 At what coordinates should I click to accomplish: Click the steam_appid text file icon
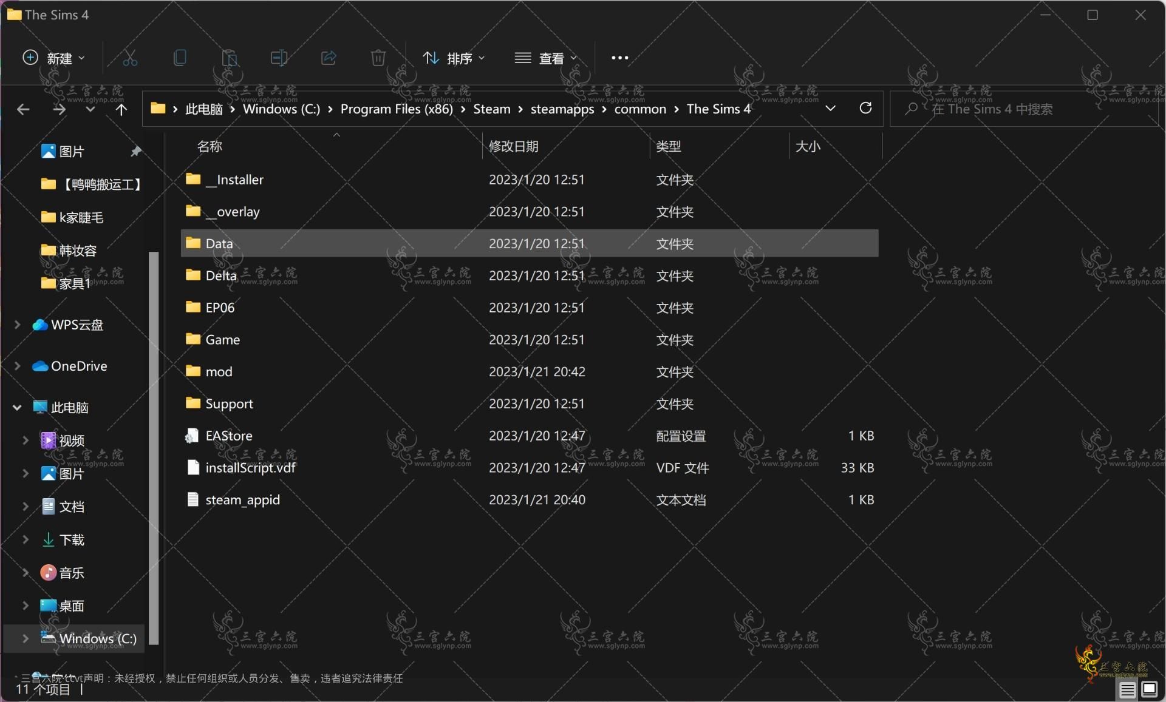[x=193, y=499]
